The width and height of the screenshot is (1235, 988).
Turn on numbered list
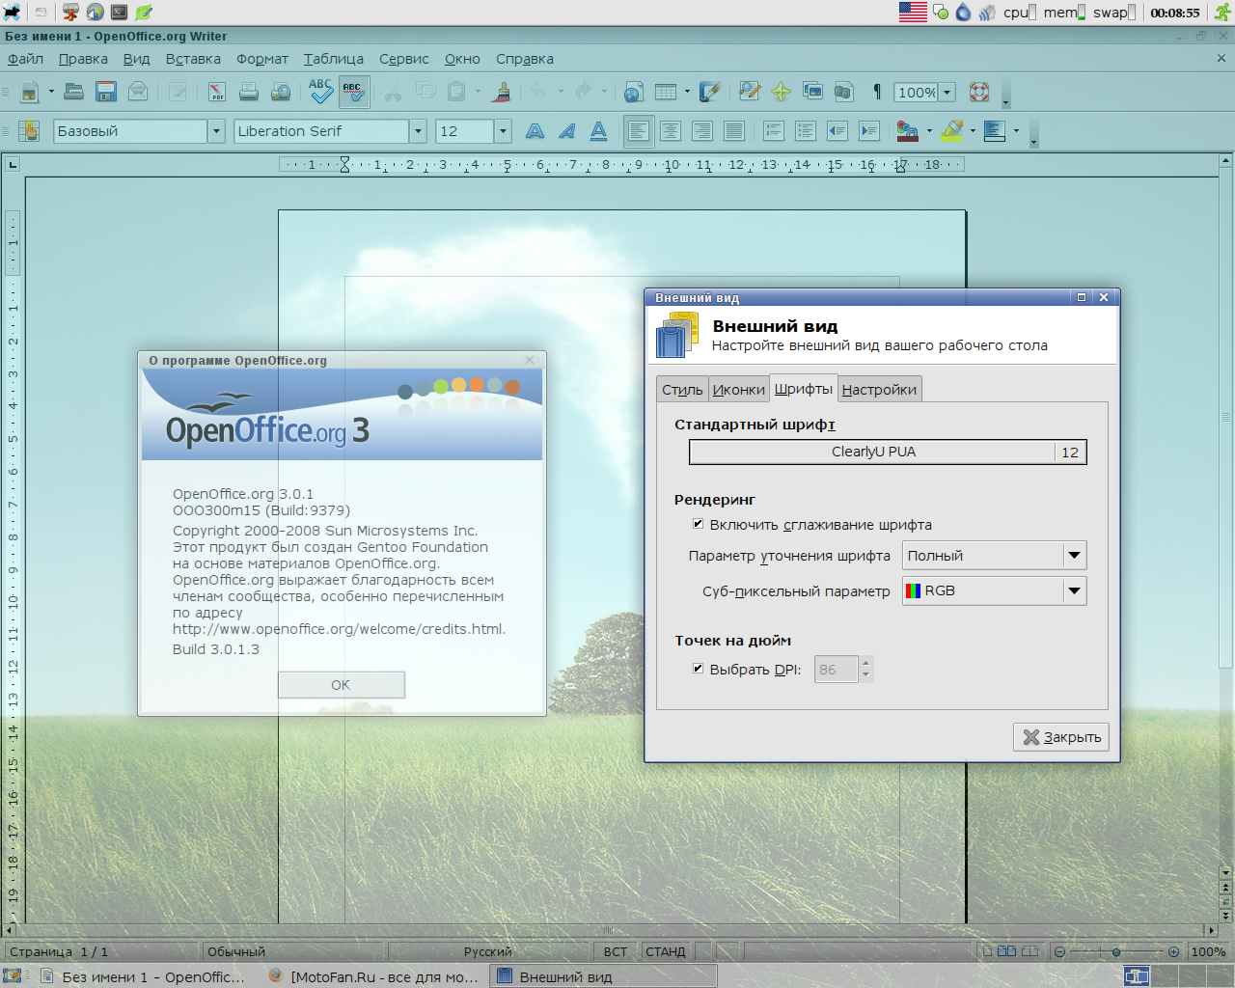774,131
